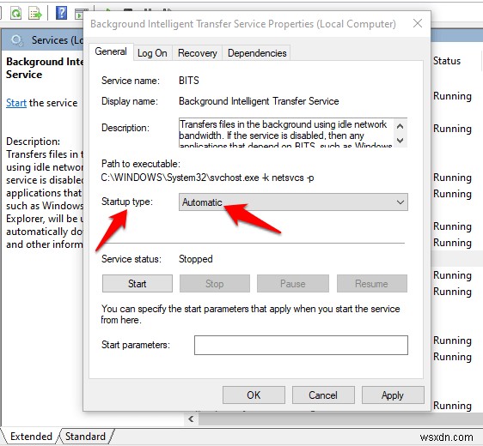Image resolution: width=483 pixels, height=446 pixels.
Task: Click the Start the service link
Action: (16, 103)
